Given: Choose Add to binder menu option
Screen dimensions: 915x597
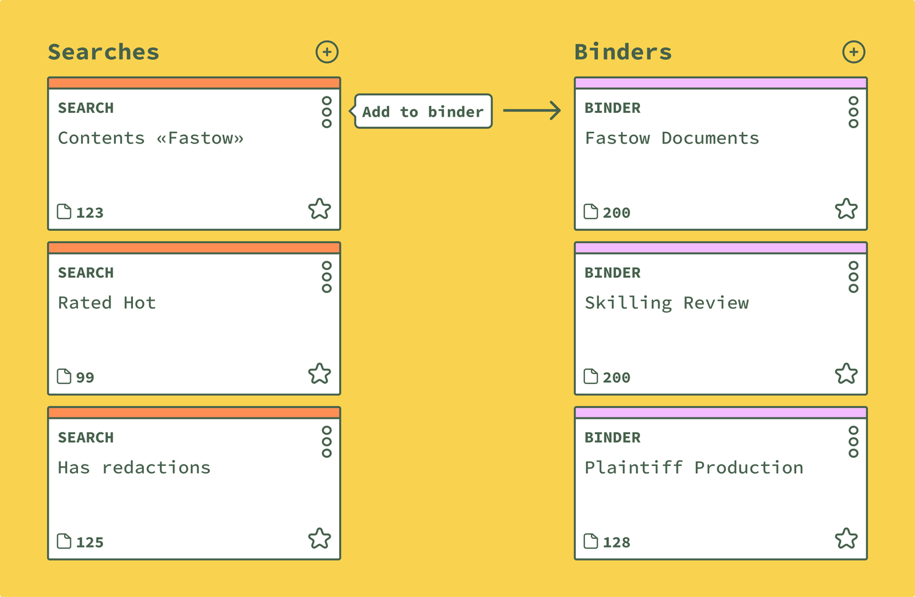Looking at the screenshot, I should point(423,111).
